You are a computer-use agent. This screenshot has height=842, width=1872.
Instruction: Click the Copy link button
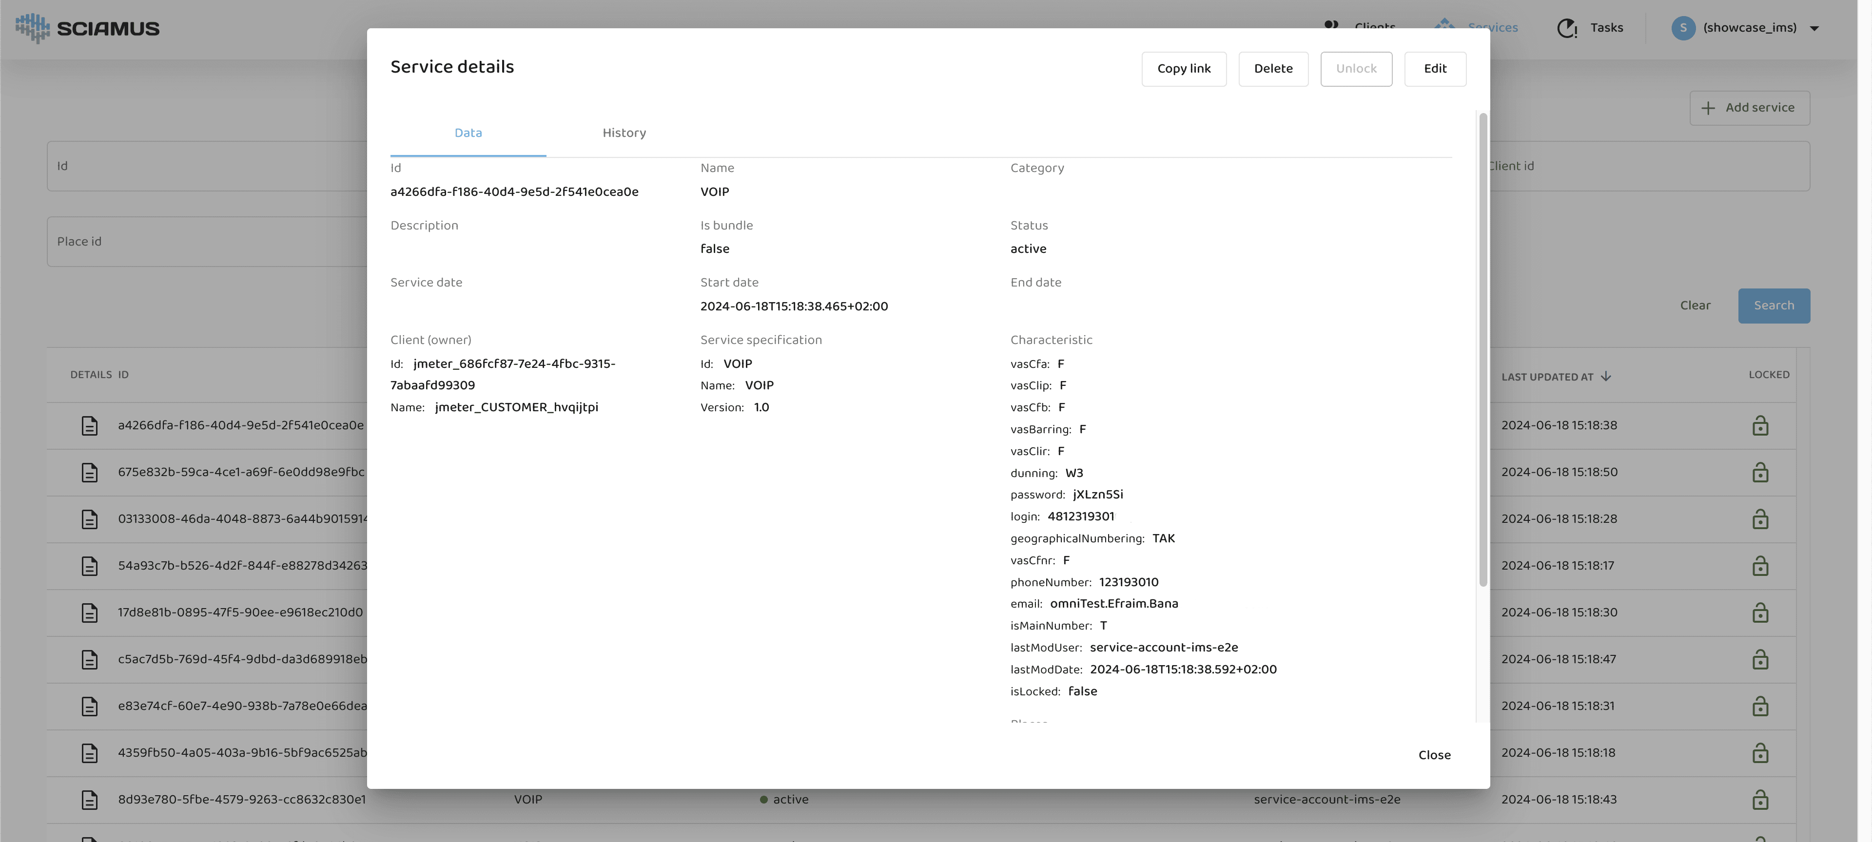[x=1184, y=69]
